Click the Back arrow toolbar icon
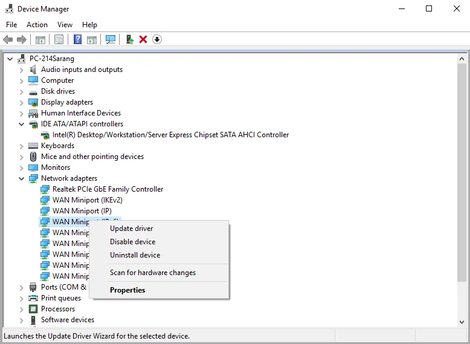470x344 pixels. [8, 39]
